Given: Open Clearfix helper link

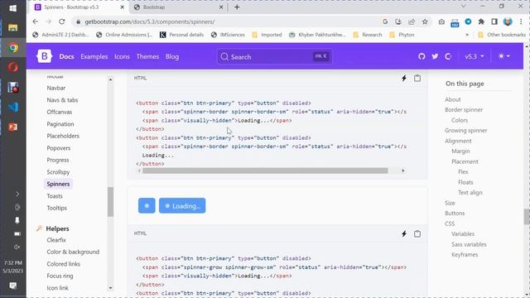Looking at the screenshot, I should [x=56, y=240].
